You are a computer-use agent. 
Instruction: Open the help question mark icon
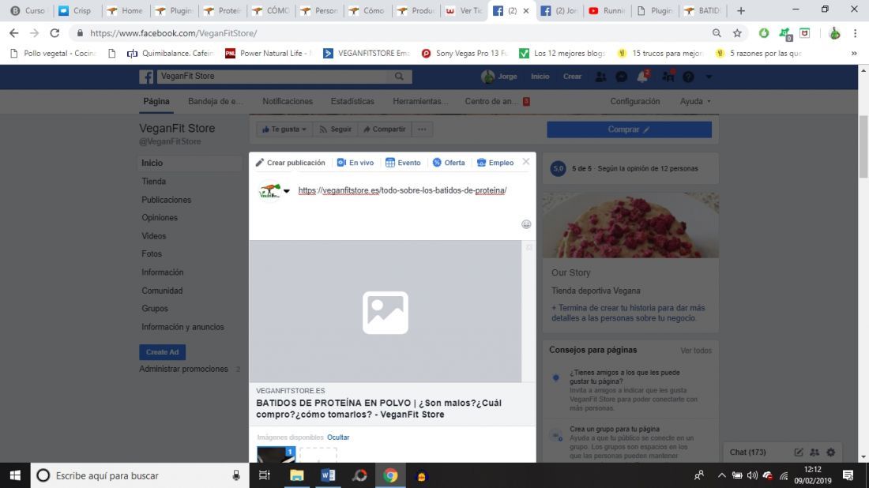click(x=688, y=77)
